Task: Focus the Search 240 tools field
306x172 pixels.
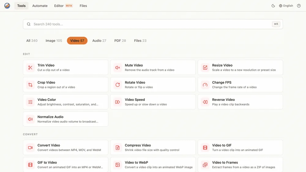Action: 153,24
